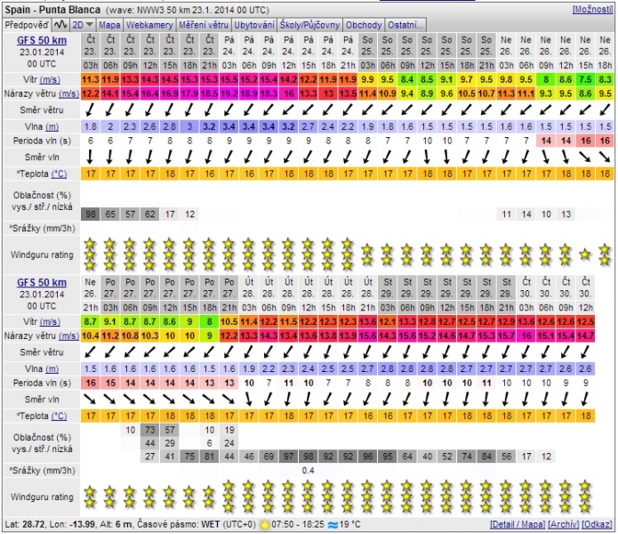Click the sun sunrise icon in footer
The image size is (618, 534).
coord(265,523)
